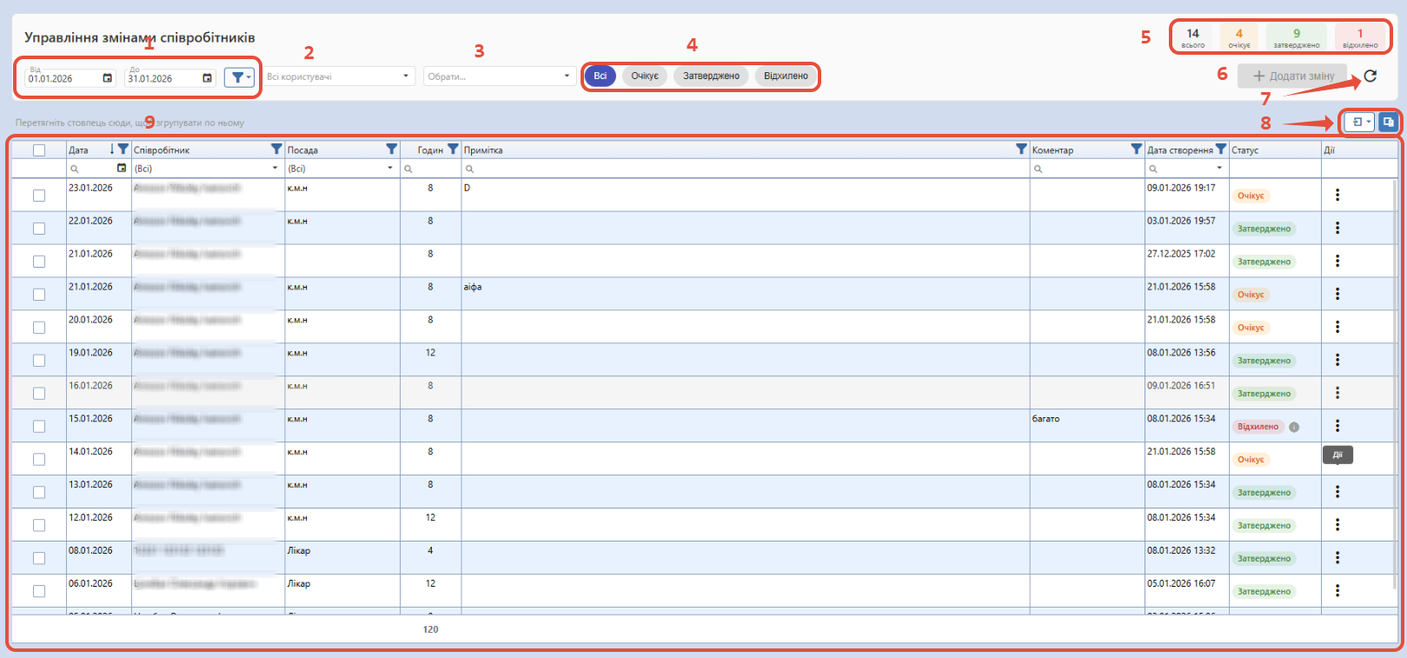Select the checkbox for the 20.01.2026 row
The image size is (1407, 658).
[x=39, y=328]
